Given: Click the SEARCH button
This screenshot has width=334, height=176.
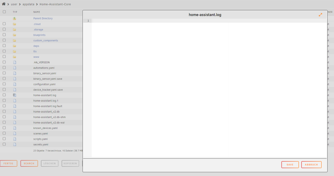Looking at the screenshot, I should tap(29, 163).
